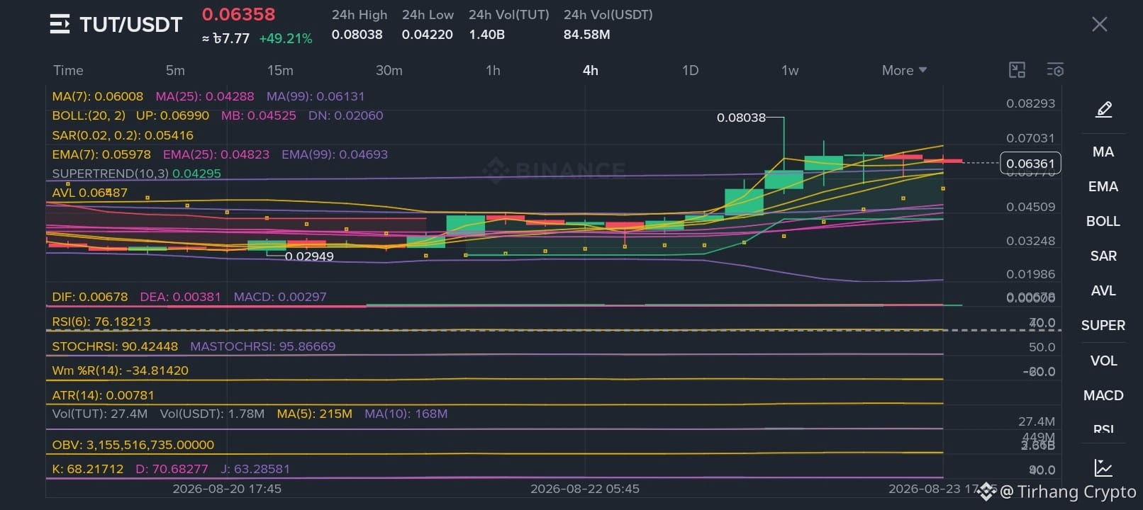The width and height of the screenshot is (1143, 510).
Task: Open the line chart icon at sidebar bottom
Action: point(1103,467)
